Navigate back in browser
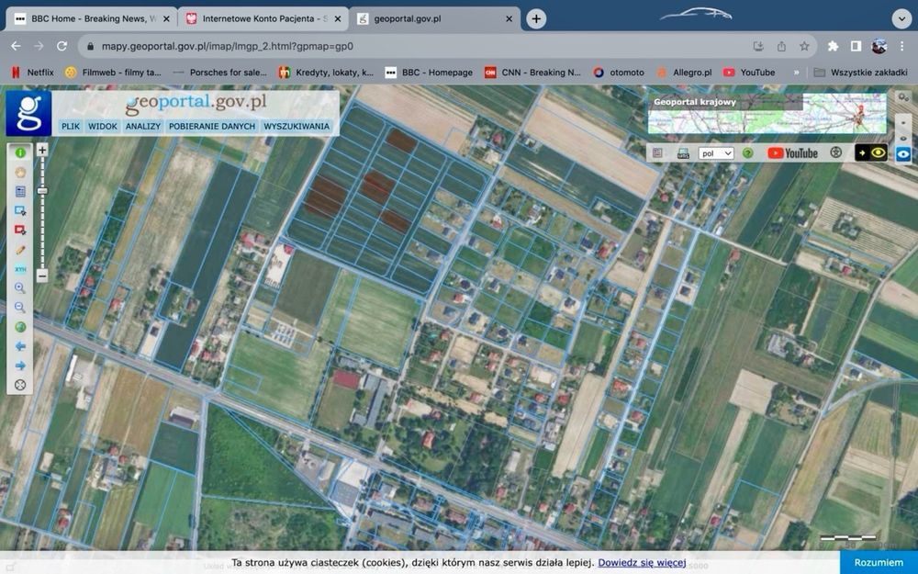The height and width of the screenshot is (574, 918). [x=16, y=46]
